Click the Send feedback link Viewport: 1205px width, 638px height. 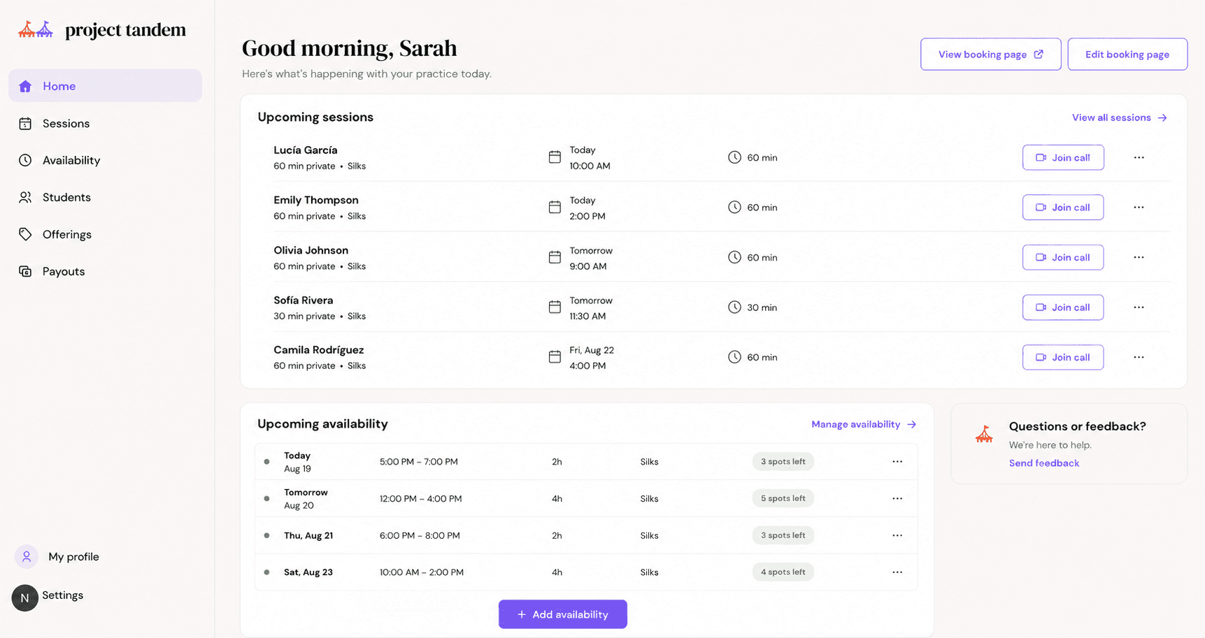click(x=1044, y=463)
